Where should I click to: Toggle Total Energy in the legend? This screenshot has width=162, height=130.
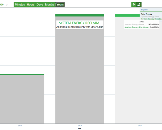click(x=146, y=14)
